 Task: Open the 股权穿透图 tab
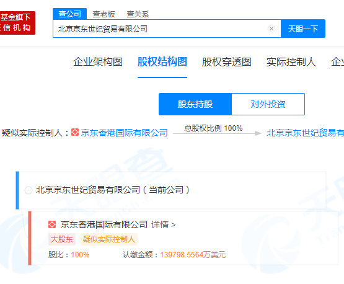point(227,61)
